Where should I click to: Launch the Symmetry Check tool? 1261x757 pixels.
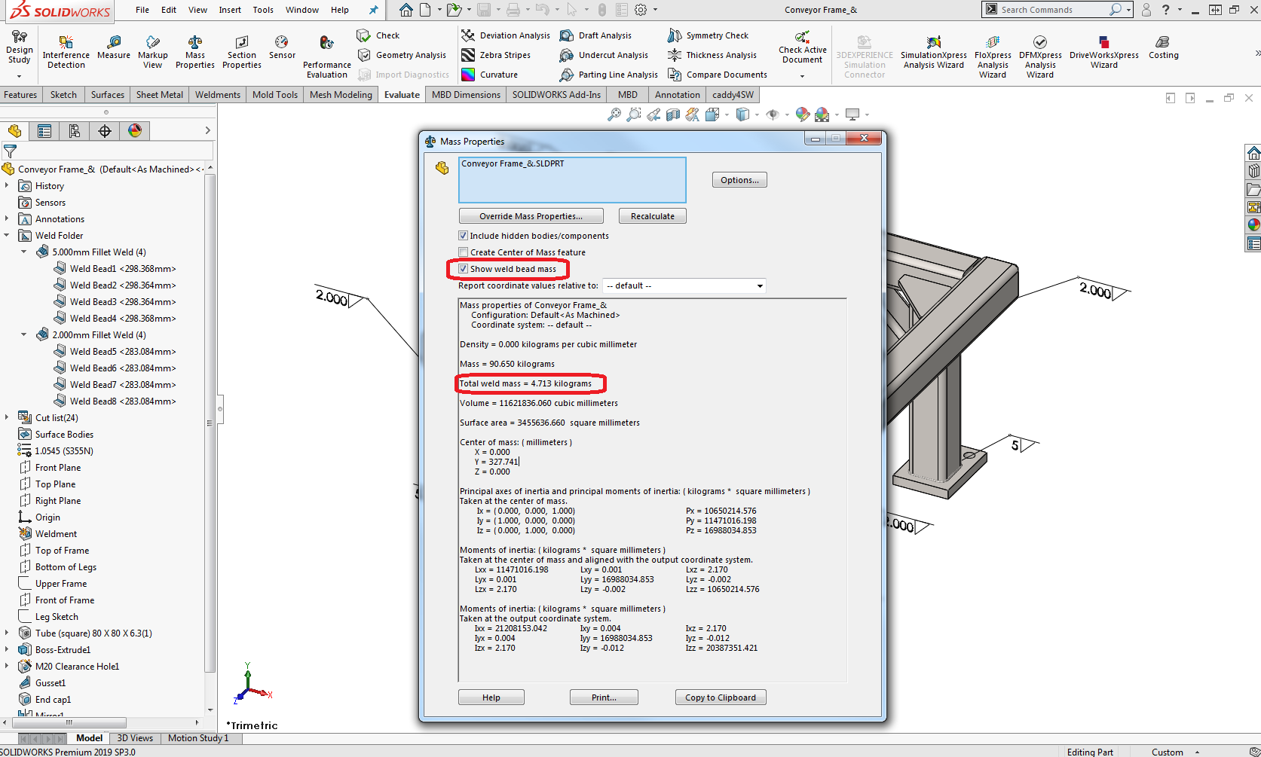click(709, 35)
